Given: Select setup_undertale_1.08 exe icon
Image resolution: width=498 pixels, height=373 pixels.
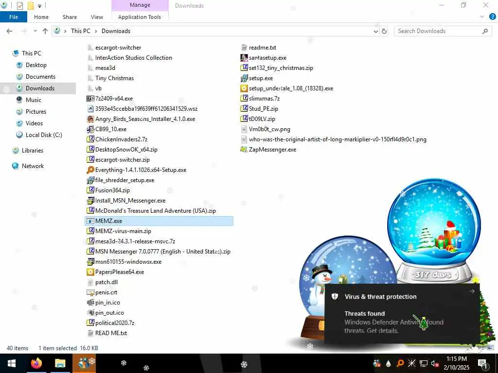Looking at the screenshot, I should (244, 88).
